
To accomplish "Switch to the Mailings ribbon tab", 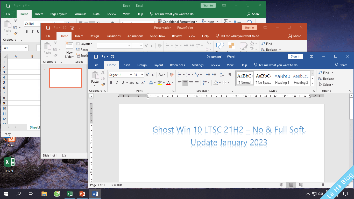I will (x=197, y=65).
